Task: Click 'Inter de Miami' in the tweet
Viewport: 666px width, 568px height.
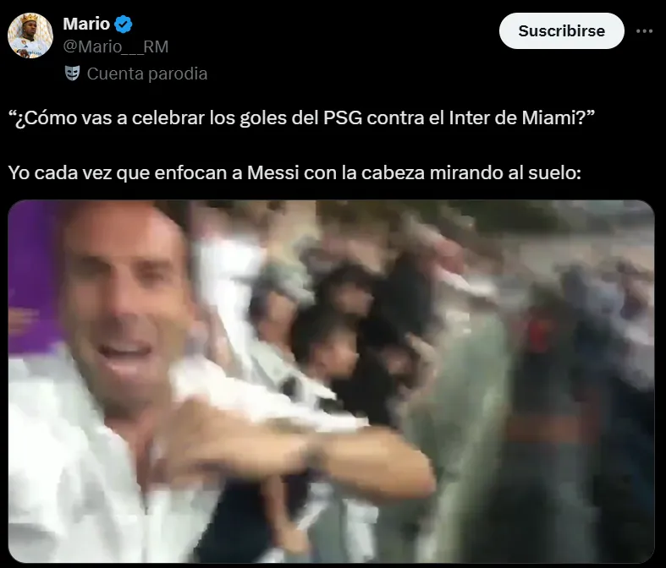Action: [x=511, y=118]
